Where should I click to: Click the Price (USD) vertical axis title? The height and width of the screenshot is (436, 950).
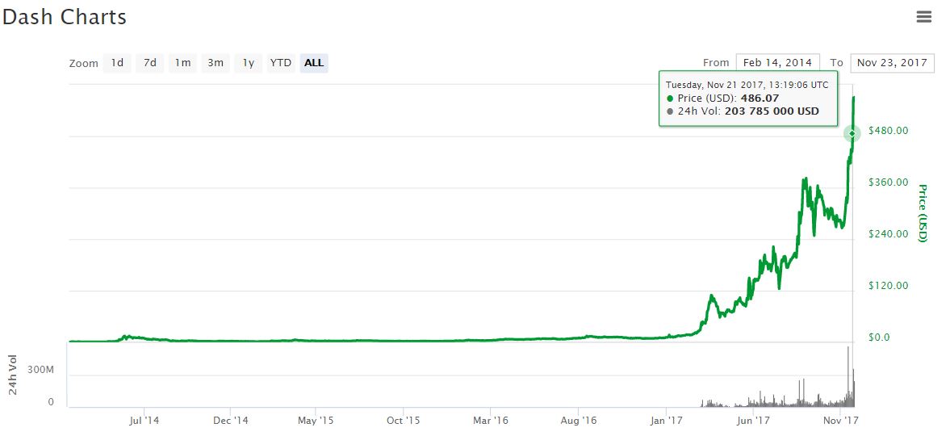922,213
